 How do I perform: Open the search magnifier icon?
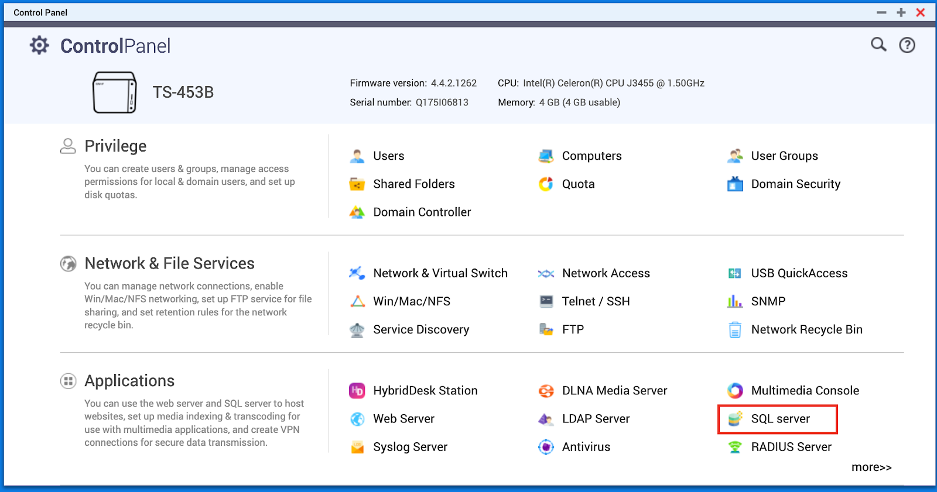click(x=878, y=44)
